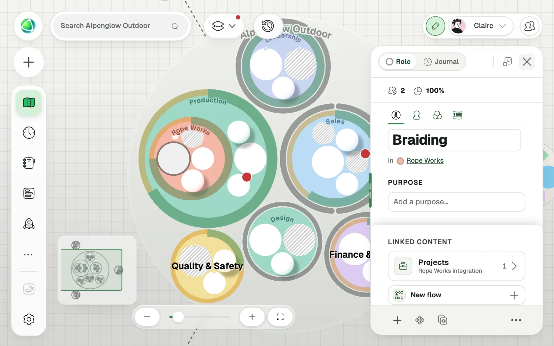The width and height of the screenshot is (554, 346).
Task: Open the sidebar more options ellipsis
Action: click(28, 254)
